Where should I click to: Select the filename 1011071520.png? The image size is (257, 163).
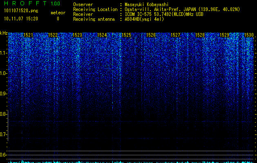[x=21, y=11]
